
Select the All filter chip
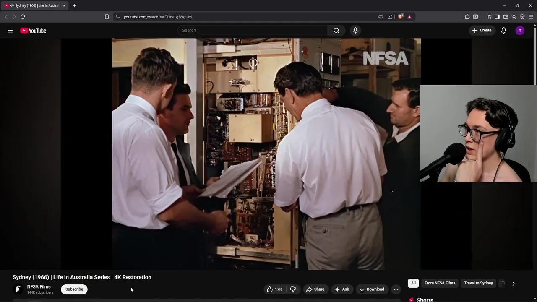point(413,283)
